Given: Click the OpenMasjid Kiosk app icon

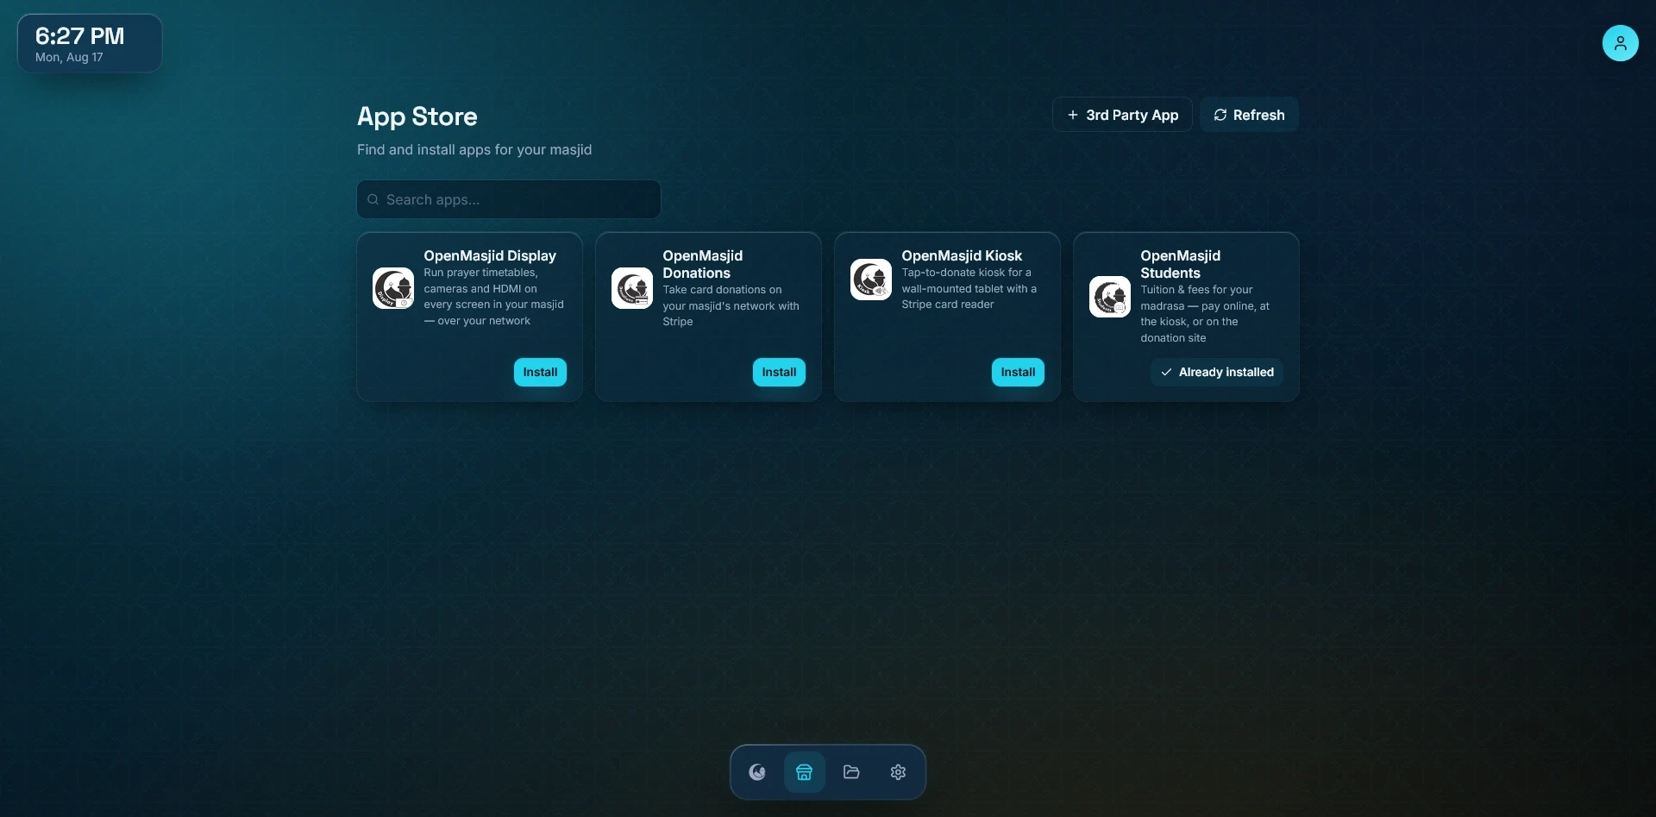Looking at the screenshot, I should [x=871, y=280].
